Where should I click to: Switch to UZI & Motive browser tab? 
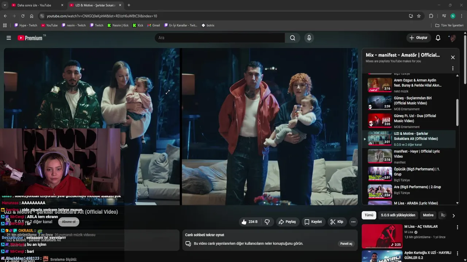click(x=95, y=5)
